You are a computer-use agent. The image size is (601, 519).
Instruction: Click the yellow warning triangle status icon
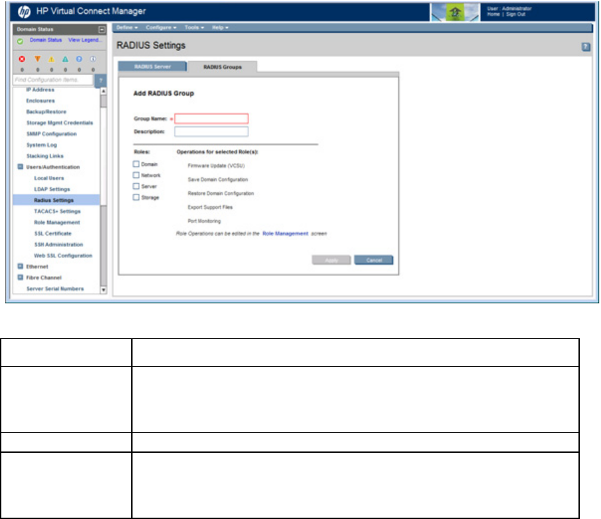pos(52,58)
